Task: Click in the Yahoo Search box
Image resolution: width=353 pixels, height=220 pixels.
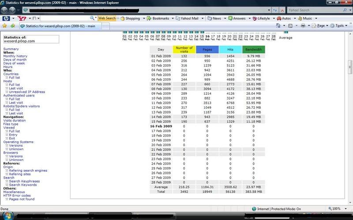Action: (x=311, y=10)
